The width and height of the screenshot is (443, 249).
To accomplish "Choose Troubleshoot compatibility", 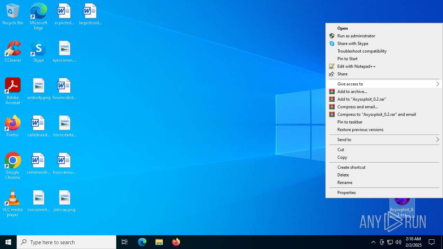I will click(x=384, y=51).
